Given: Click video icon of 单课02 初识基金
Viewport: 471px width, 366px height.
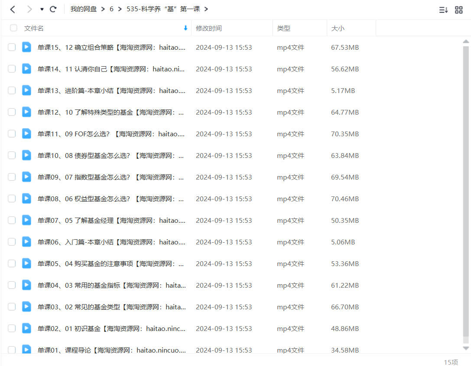Looking at the screenshot, I should (26, 328).
